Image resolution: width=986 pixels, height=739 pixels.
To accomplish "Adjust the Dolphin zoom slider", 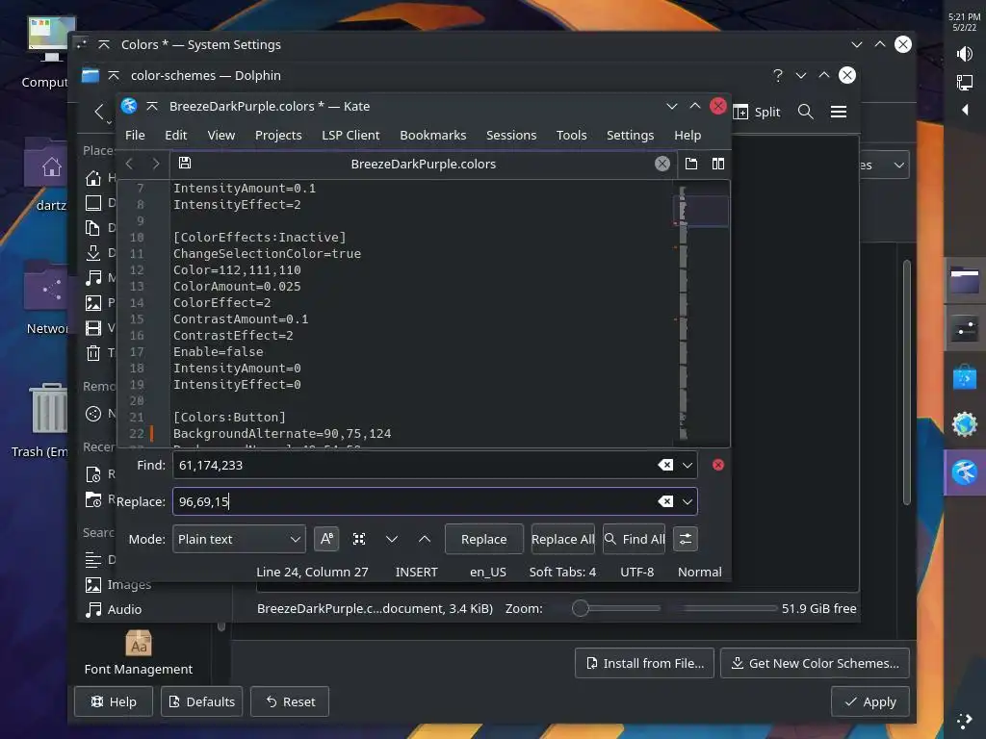I will pos(616,608).
